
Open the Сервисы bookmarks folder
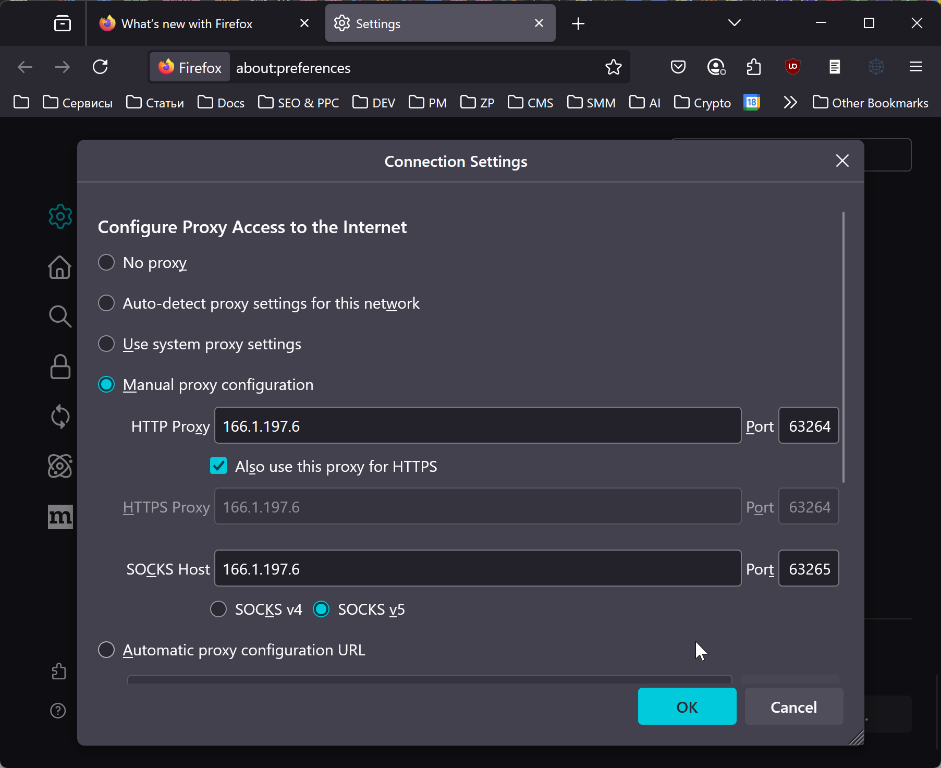[78, 102]
